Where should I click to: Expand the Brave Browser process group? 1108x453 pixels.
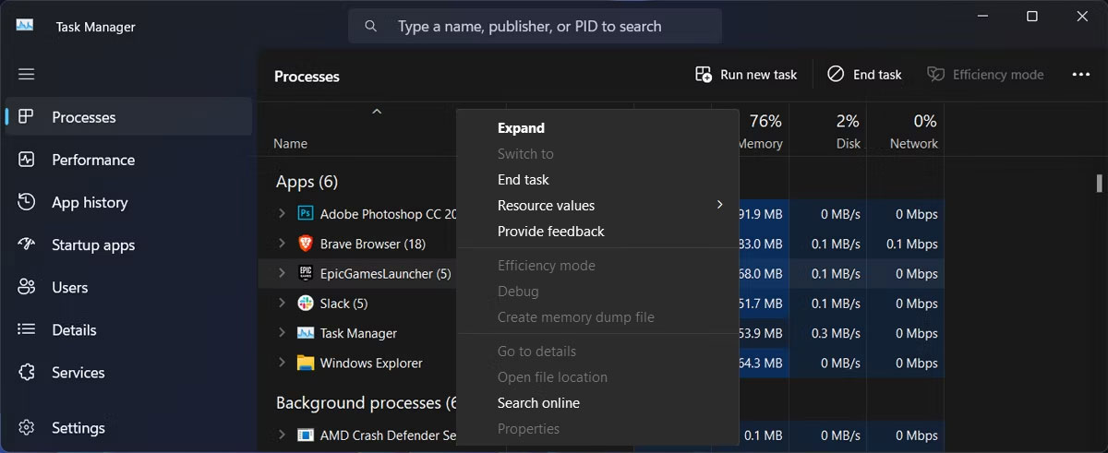pos(282,244)
